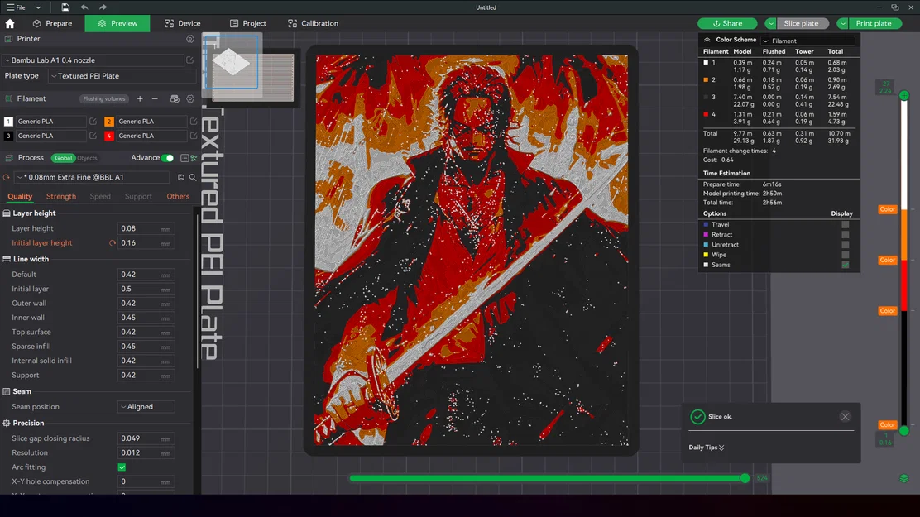The image size is (920, 517).
Task: Search process presets with the magnifier icon
Action: tap(191, 177)
